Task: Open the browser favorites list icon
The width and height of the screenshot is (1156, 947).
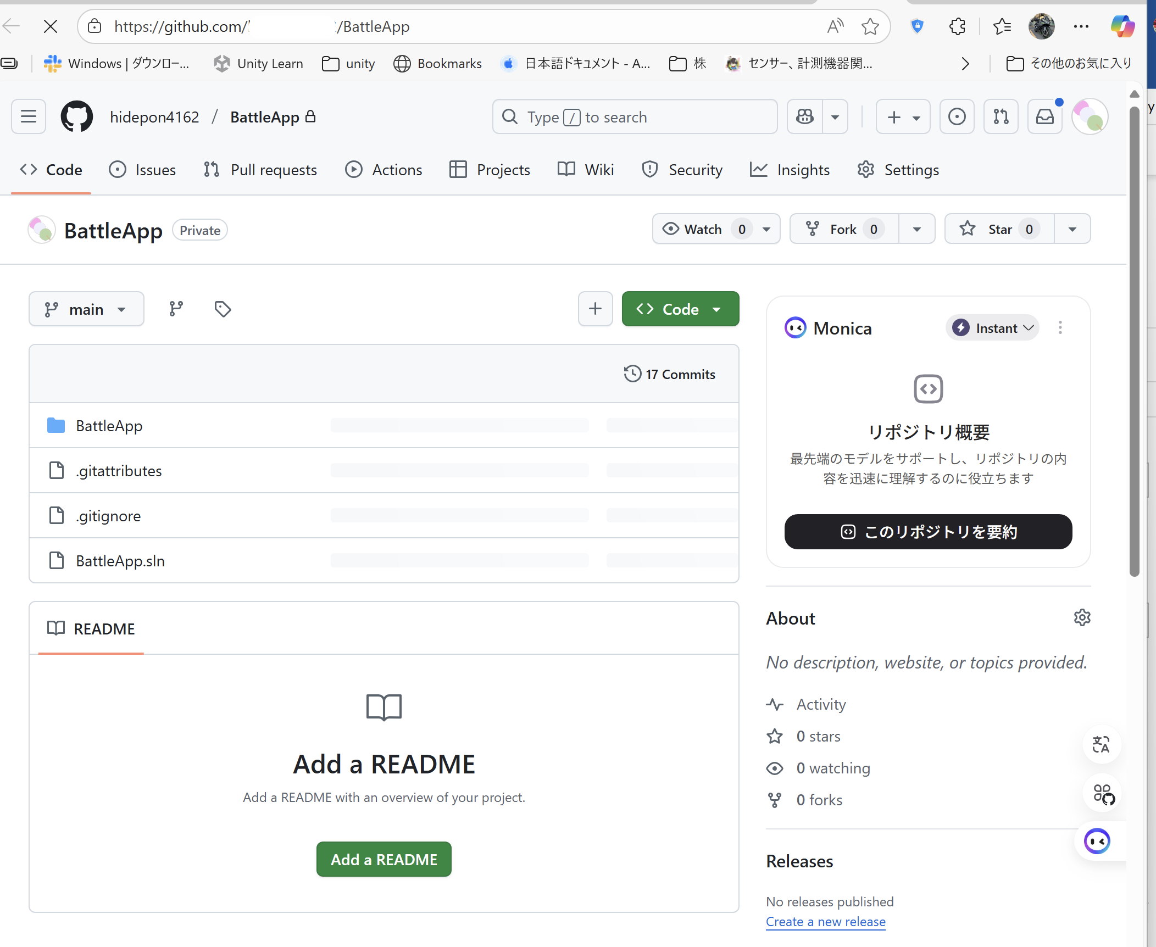Action: coord(1002,26)
